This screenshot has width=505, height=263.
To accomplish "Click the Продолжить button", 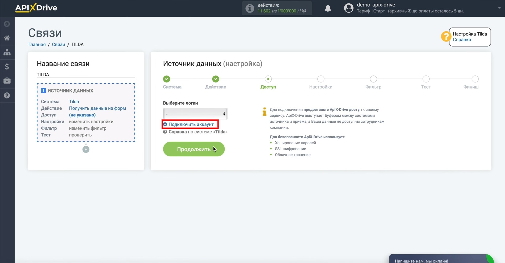I will (x=194, y=149).
